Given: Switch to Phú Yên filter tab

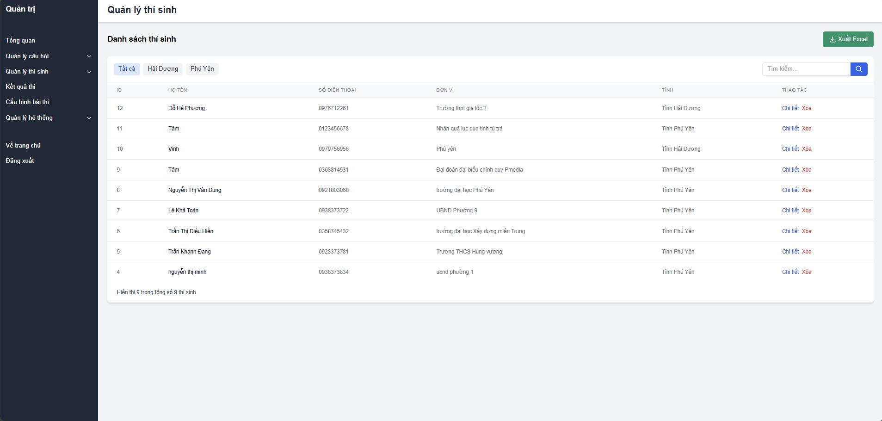Looking at the screenshot, I should tap(202, 69).
